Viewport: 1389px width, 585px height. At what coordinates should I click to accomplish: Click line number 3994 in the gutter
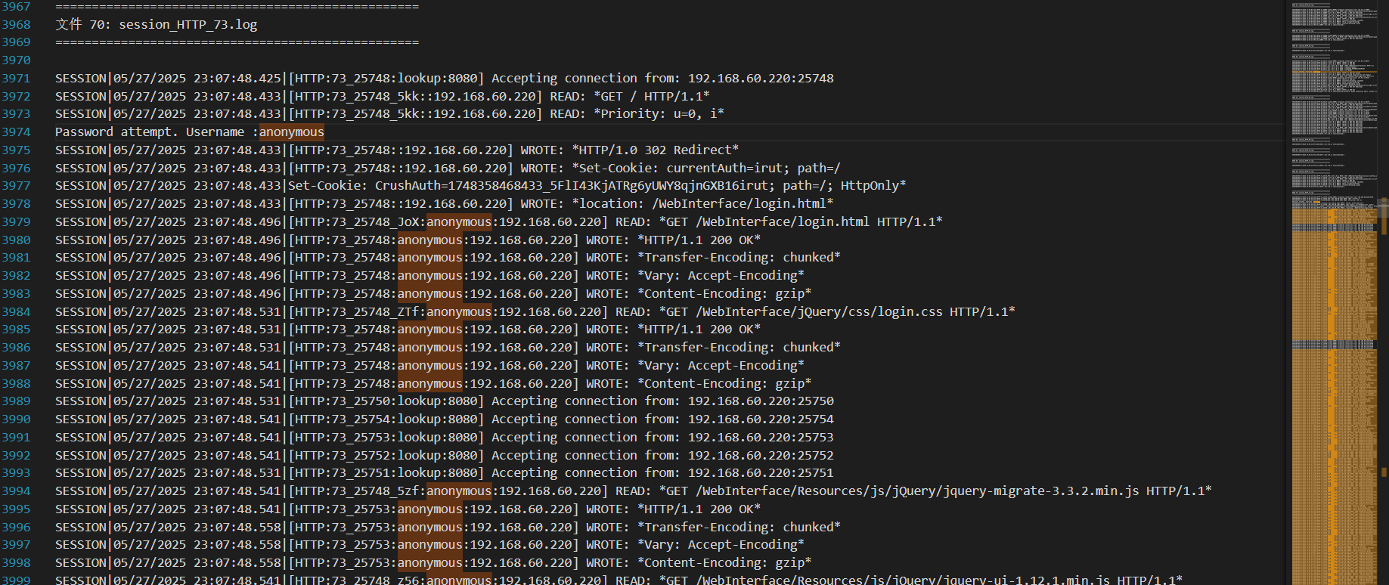(16, 491)
